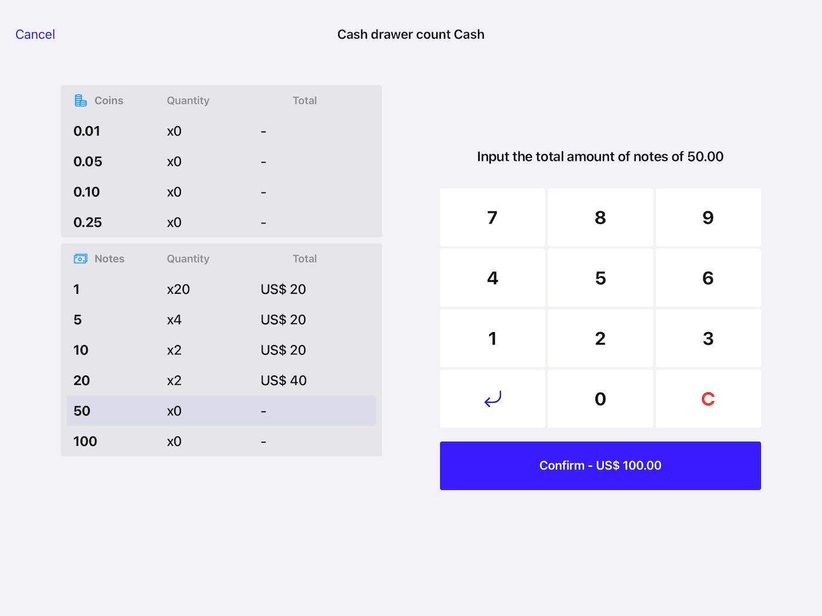Select the 10 note denomination row
Screen dimensions: 822x616
pyautogui.click(x=221, y=350)
